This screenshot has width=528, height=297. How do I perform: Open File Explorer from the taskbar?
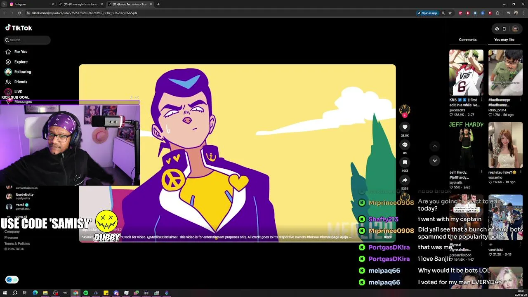coord(45,293)
